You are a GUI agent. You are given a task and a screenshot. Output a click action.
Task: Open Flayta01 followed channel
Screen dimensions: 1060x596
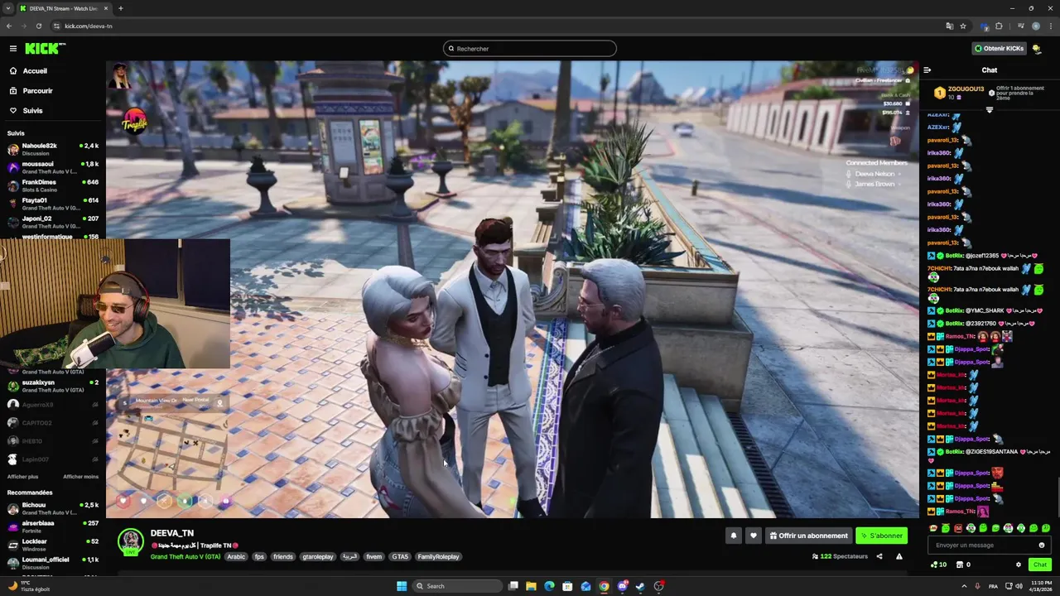pyautogui.click(x=51, y=204)
